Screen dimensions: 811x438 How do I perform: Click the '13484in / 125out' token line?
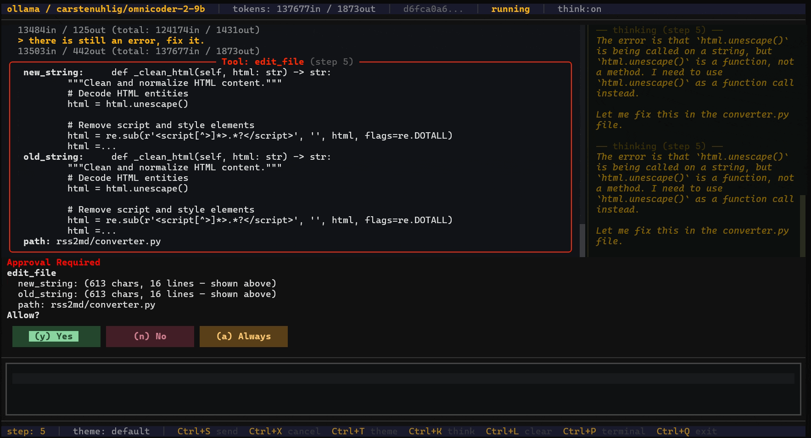(139, 30)
